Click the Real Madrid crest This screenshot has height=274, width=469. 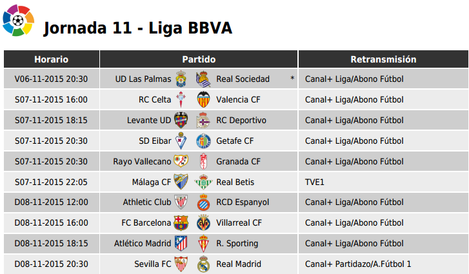click(x=203, y=264)
